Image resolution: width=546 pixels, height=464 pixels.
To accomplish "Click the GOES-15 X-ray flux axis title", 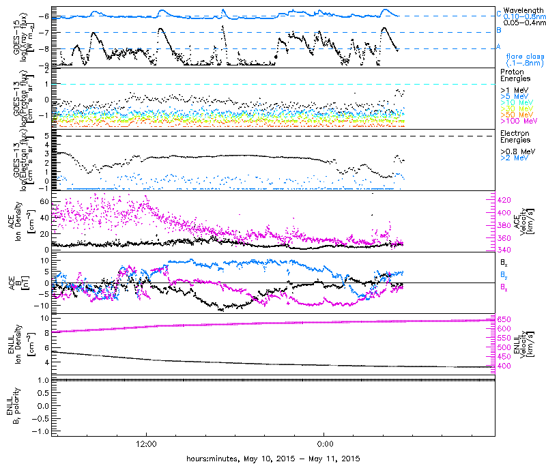I will (23, 37).
